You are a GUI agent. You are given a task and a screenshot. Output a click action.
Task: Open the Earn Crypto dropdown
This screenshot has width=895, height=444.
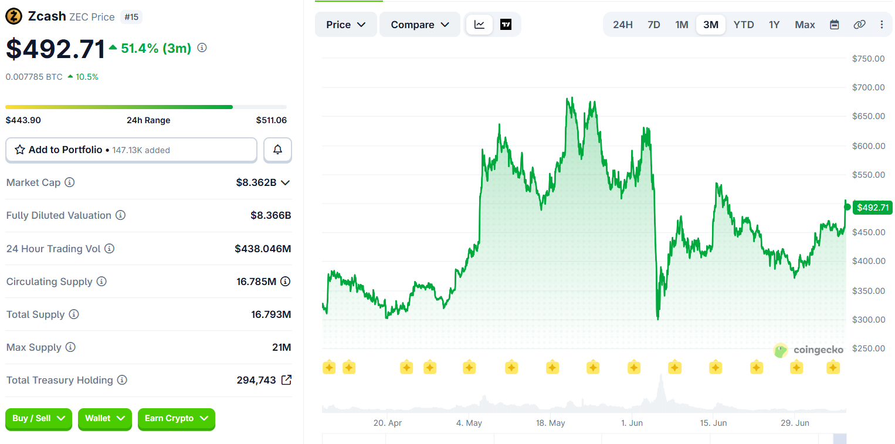point(177,419)
